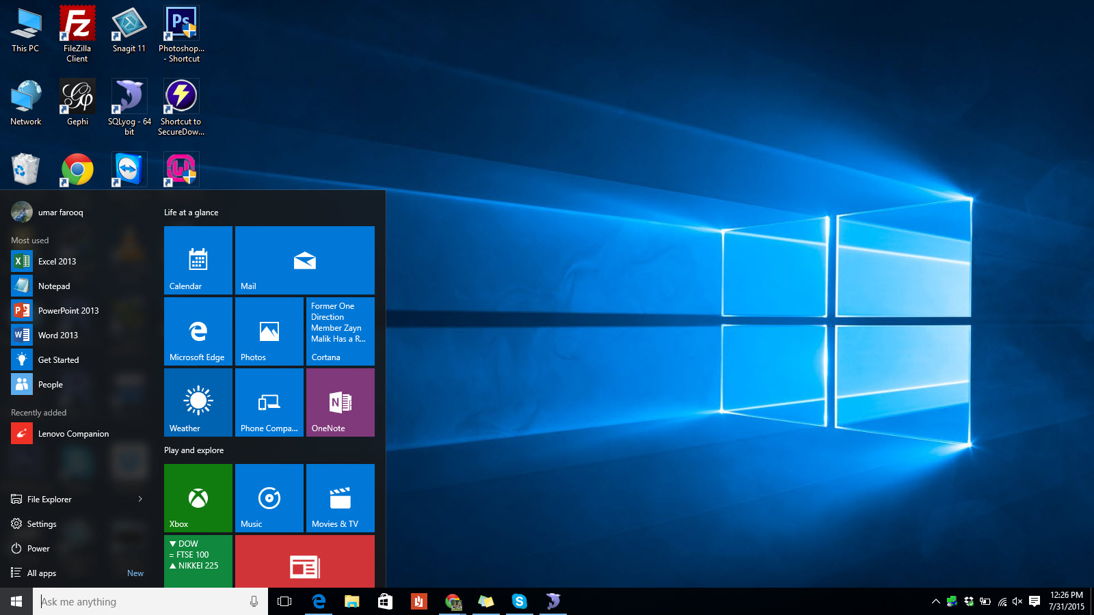Image resolution: width=1094 pixels, height=615 pixels.
Task: Launch Microsoft Edge from its tile
Action: click(198, 331)
